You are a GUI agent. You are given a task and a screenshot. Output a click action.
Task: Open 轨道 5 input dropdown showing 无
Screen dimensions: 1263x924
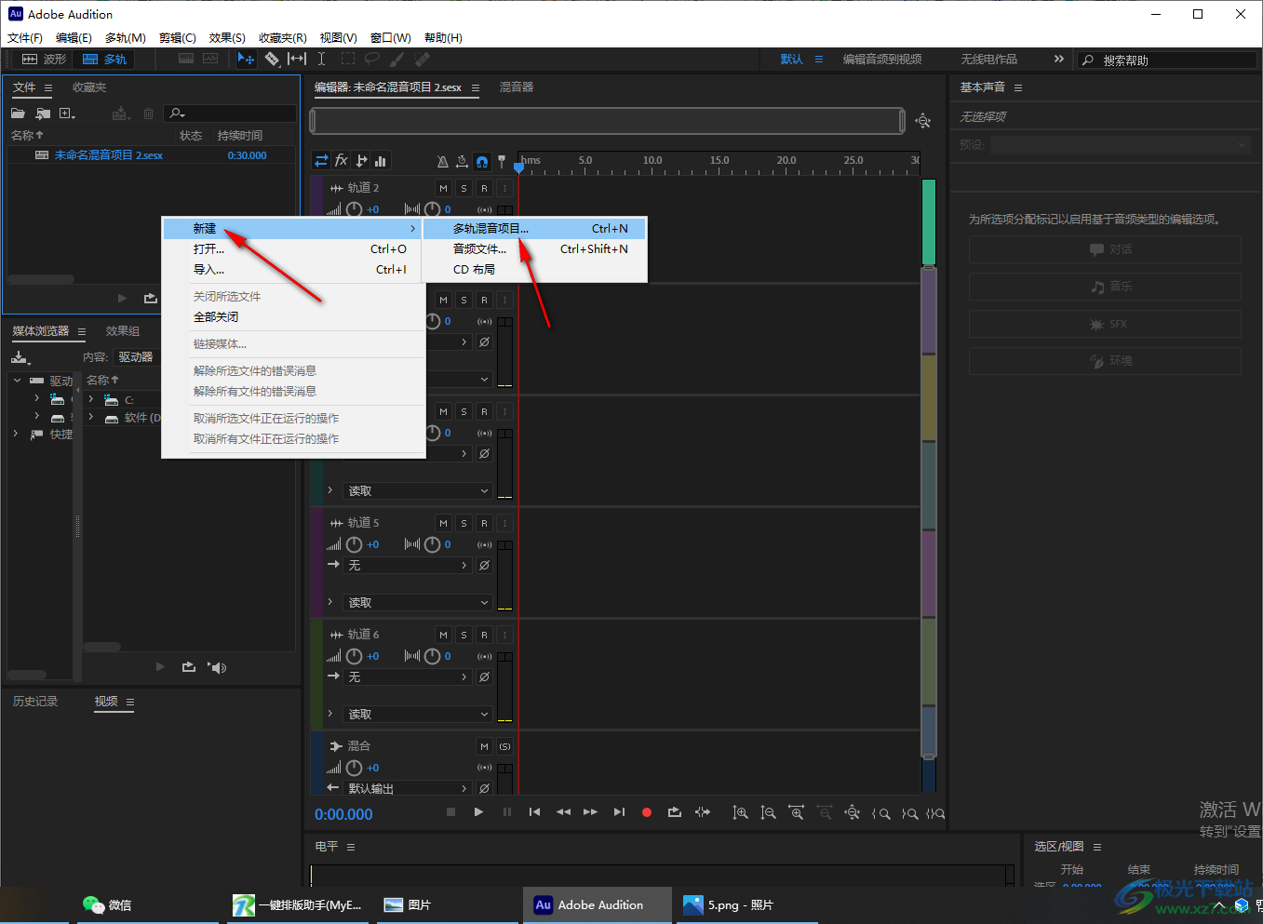coord(408,566)
